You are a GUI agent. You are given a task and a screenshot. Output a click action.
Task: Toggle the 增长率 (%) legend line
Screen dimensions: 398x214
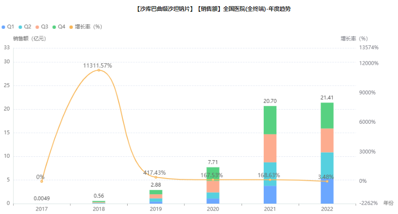85,26
